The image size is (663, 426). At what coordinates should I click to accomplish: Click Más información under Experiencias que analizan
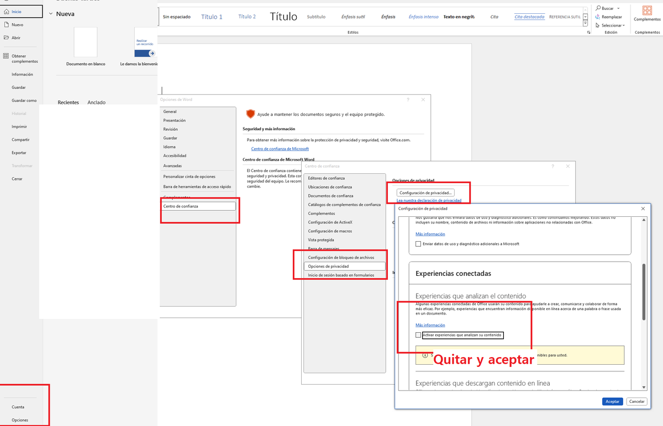(430, 325)
